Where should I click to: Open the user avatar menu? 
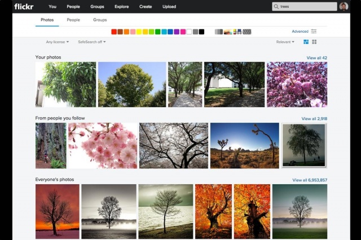point(344,6)
